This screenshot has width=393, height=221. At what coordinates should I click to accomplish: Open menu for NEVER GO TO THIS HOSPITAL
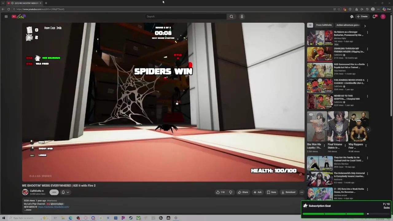pos(367,96)
